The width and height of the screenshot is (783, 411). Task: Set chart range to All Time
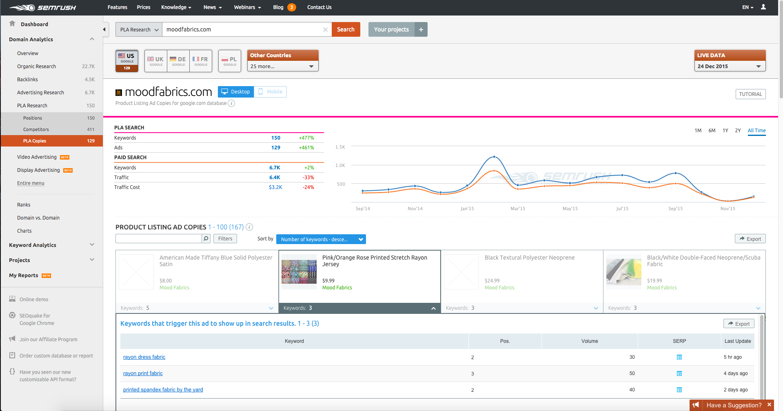click(756, 131)
